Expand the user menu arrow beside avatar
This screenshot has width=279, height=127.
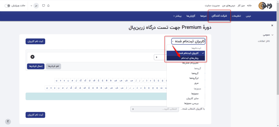pos(31,5)
